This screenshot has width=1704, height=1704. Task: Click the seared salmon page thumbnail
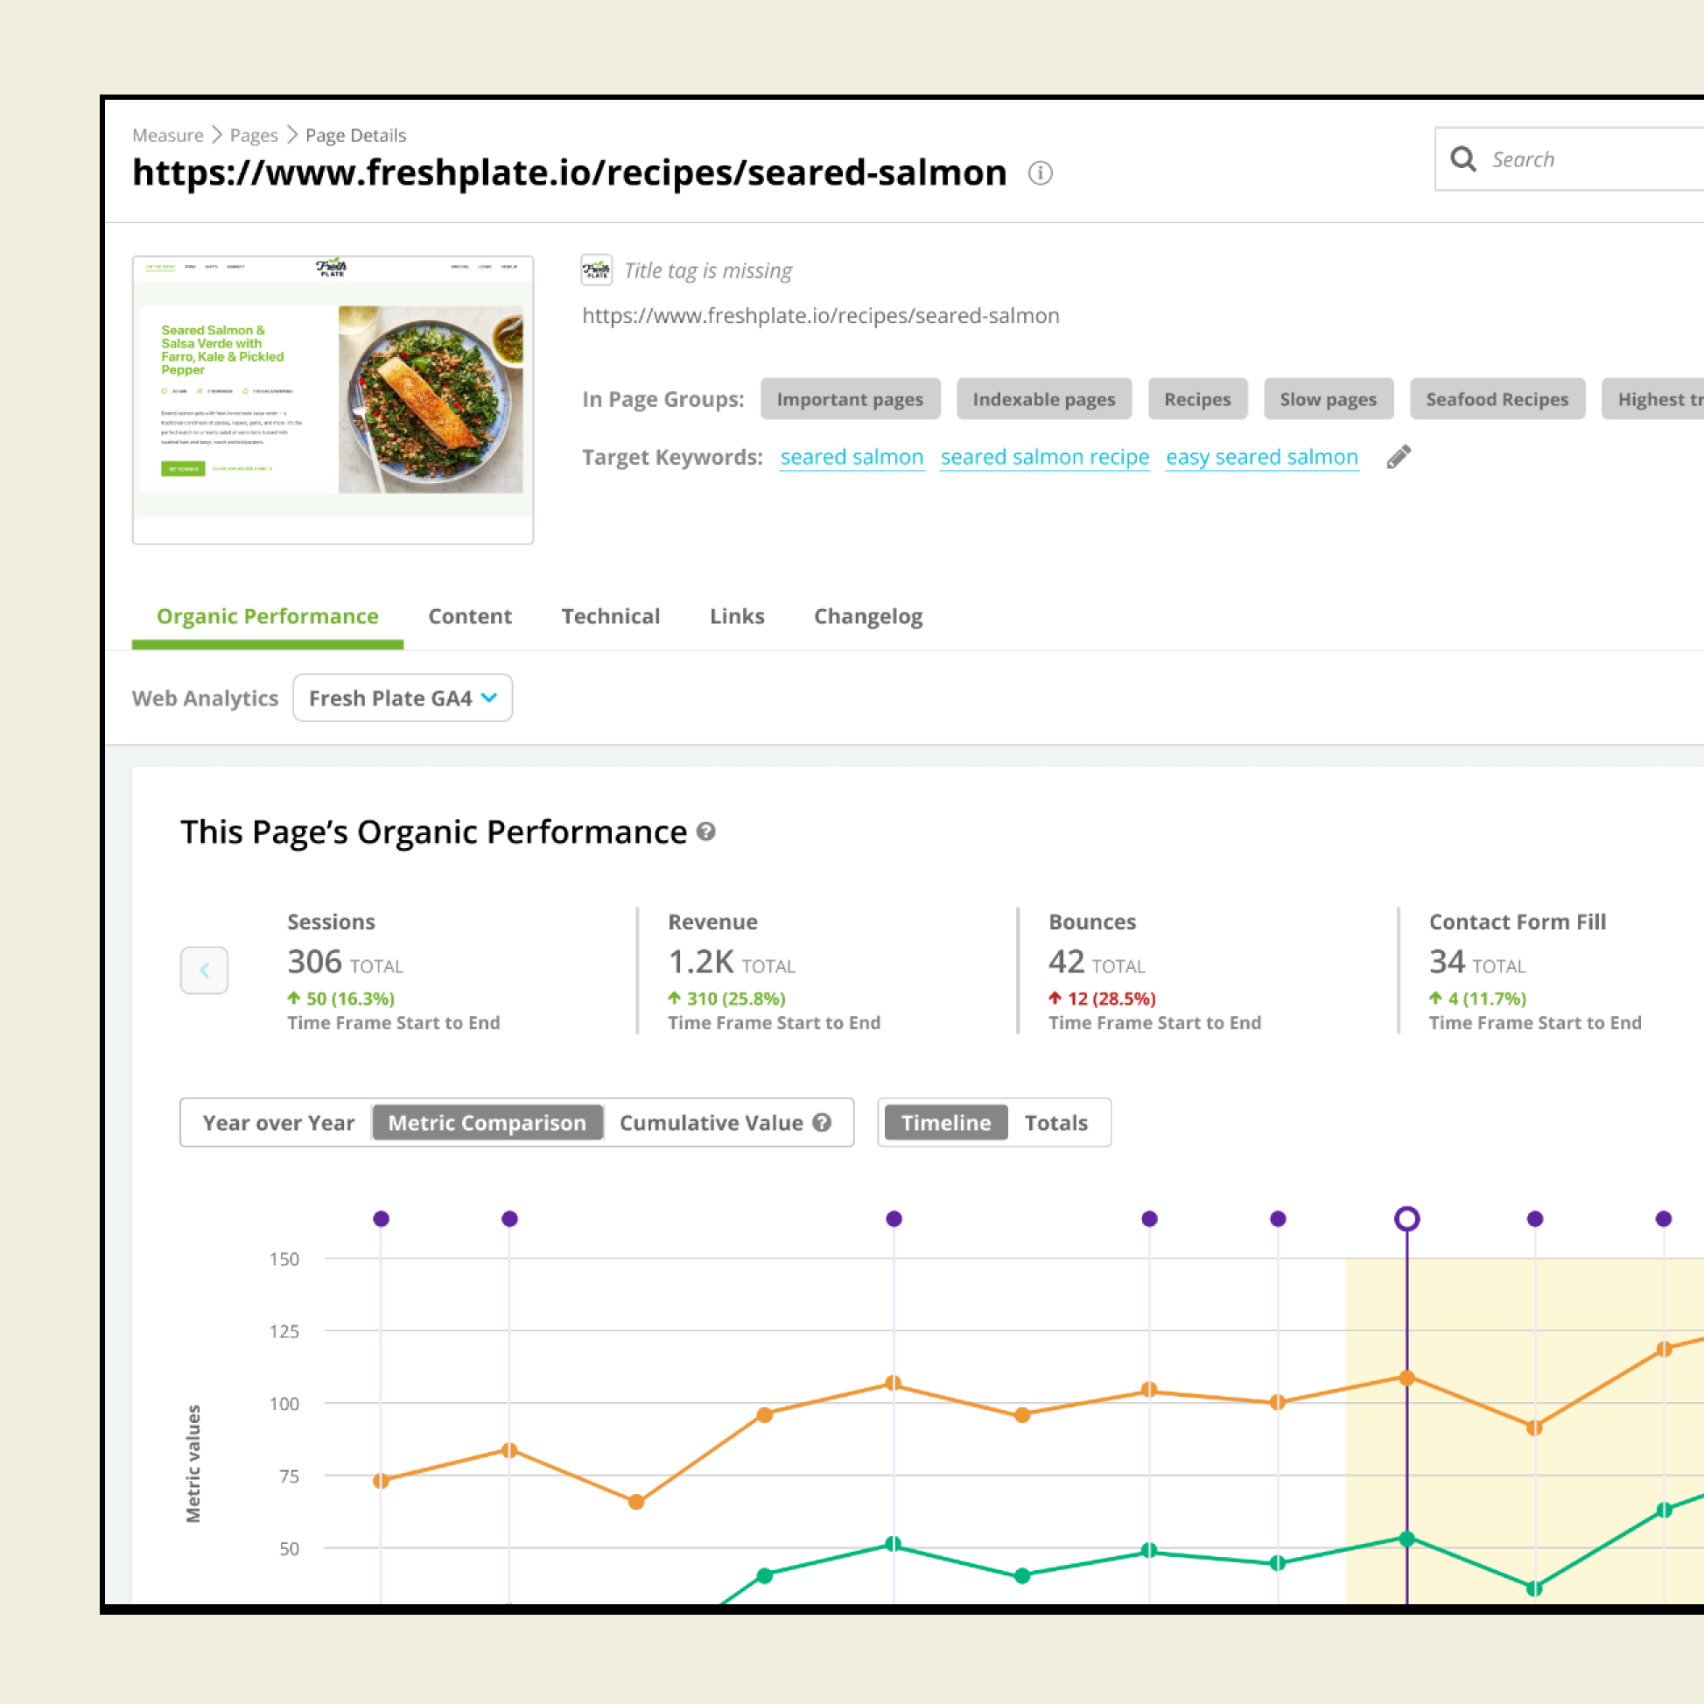pyautogui.click(x=333, y=400)
